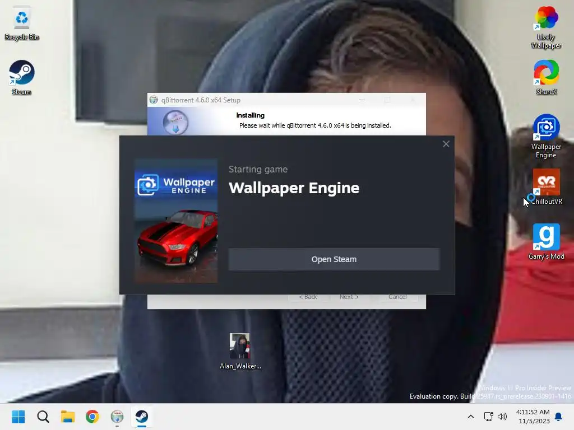The width and height of the screenshot is (574, 430).
Task: Launch Google Chrome from the taskbar
Action: [x=92, y=417]
